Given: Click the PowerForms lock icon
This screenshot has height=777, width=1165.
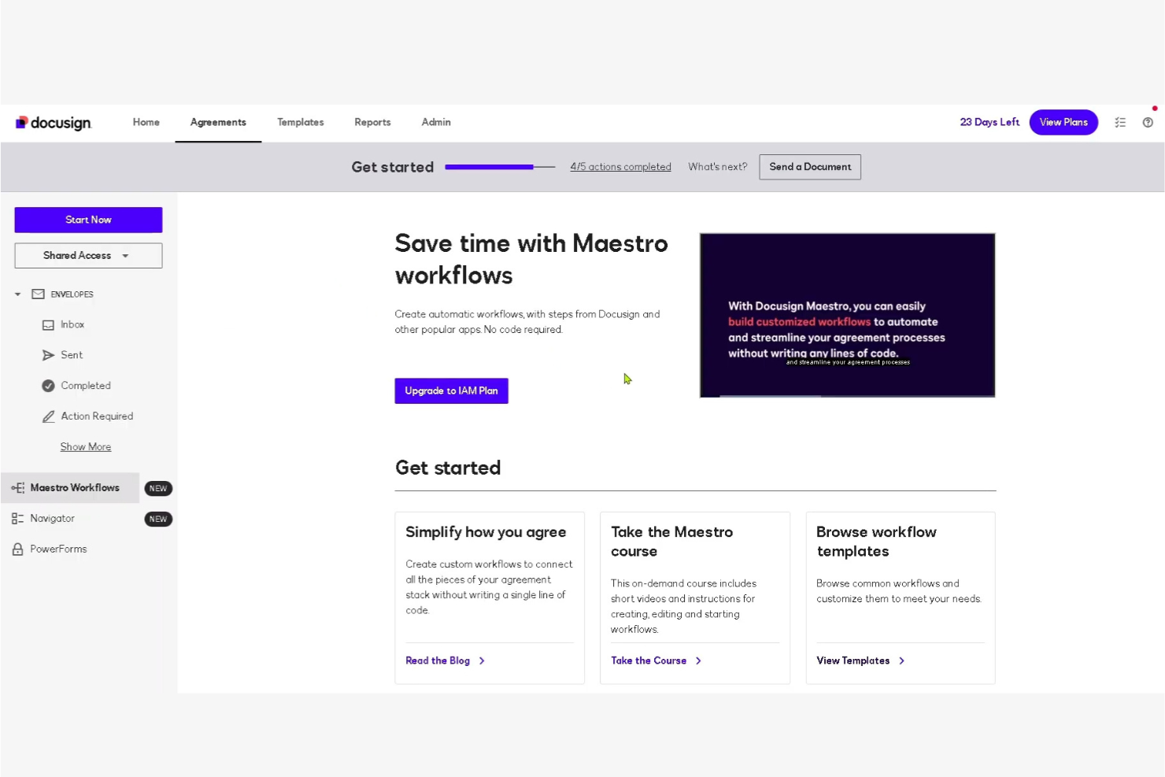Looking at the screenshot, I should pyautogui.click(x=17, y=549).
